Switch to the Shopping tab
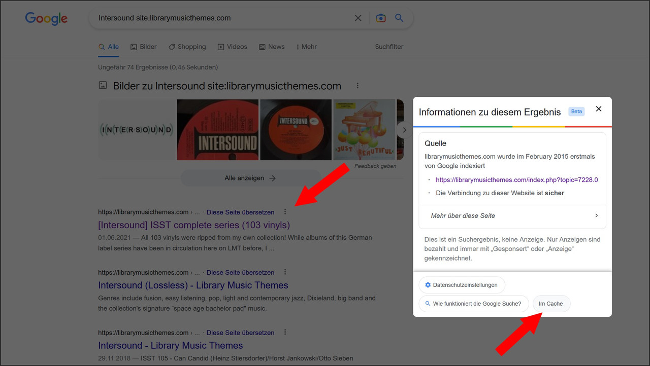The height and width of the screenshot is (366, 650). 187,47
